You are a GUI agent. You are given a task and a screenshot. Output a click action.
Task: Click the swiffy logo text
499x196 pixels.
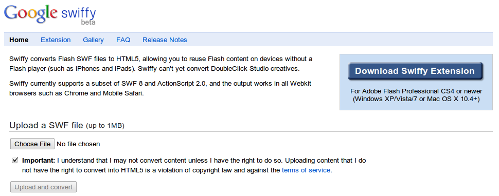tap(78, 14)
